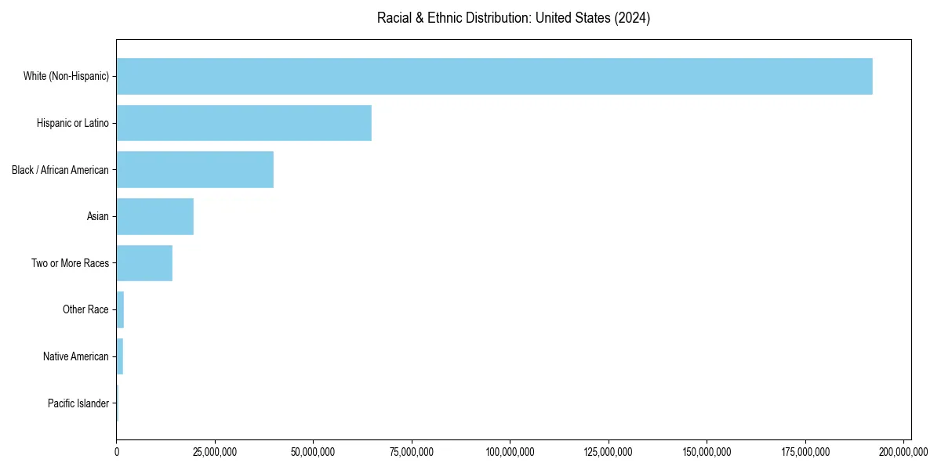Select the "Two or More Races" label
Viewport: 941px width, 470px height.
(70, 263)
